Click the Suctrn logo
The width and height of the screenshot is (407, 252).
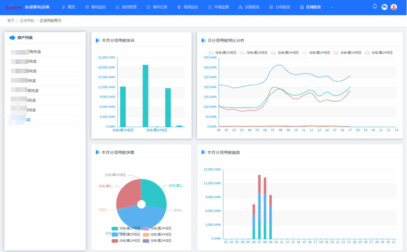pos(14,7)
